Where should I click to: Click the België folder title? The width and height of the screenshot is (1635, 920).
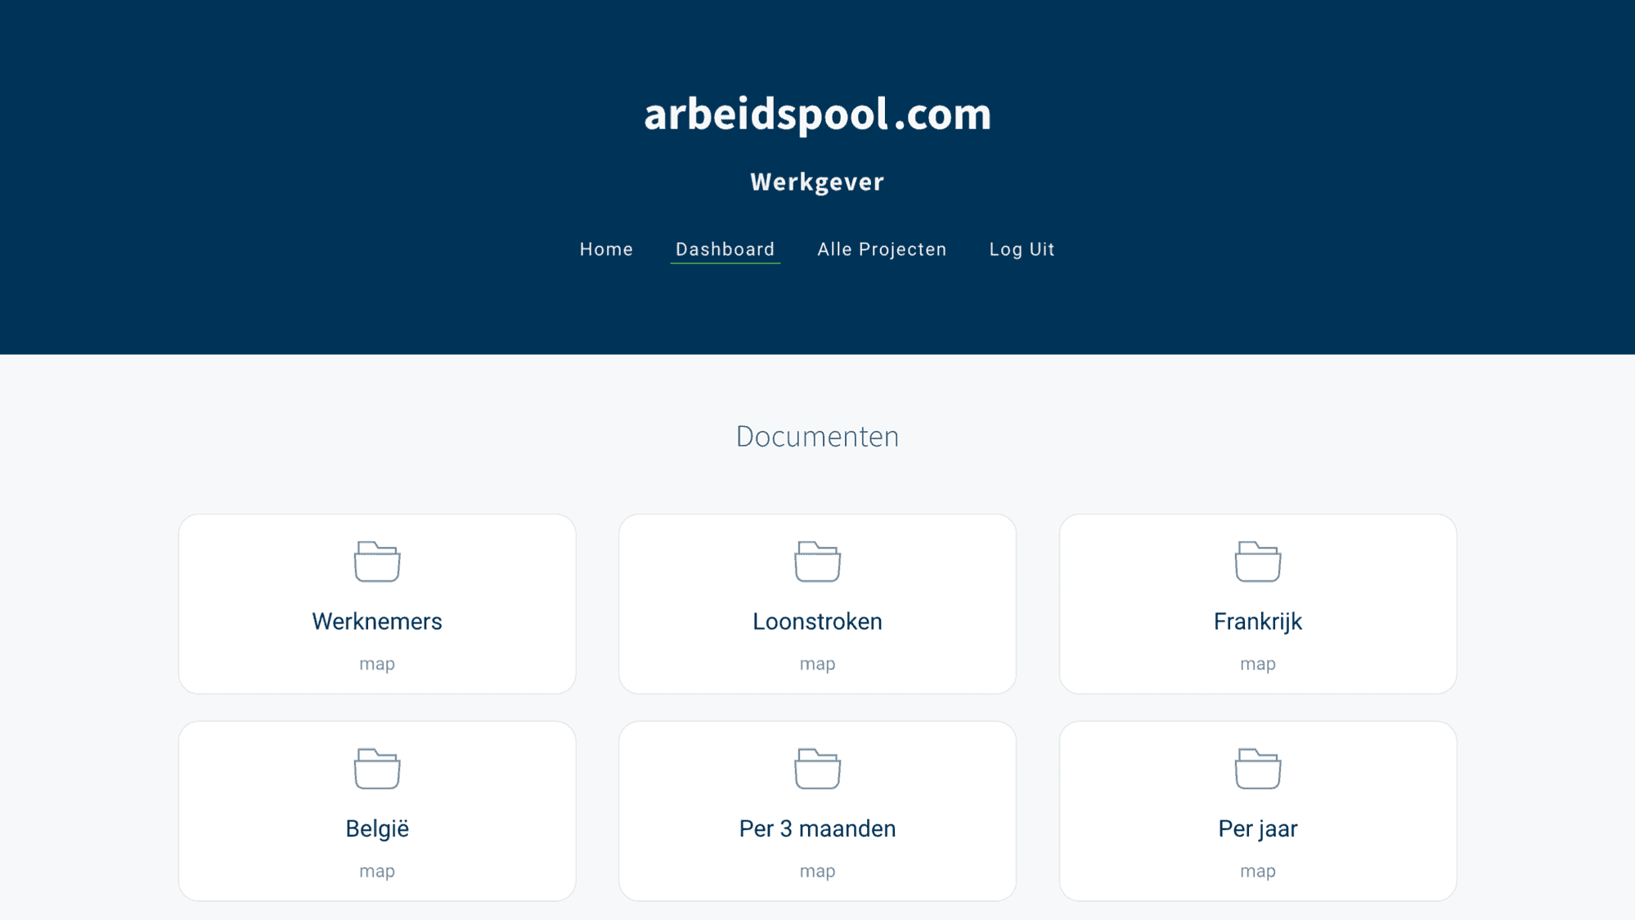(x=377, y=829)
